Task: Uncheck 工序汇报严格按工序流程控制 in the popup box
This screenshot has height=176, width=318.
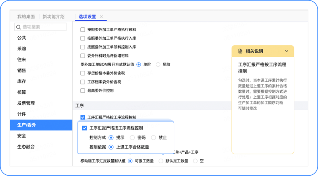Action: click(84, 128)
